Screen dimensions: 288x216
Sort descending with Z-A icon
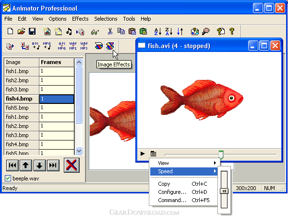click(168, 31)
